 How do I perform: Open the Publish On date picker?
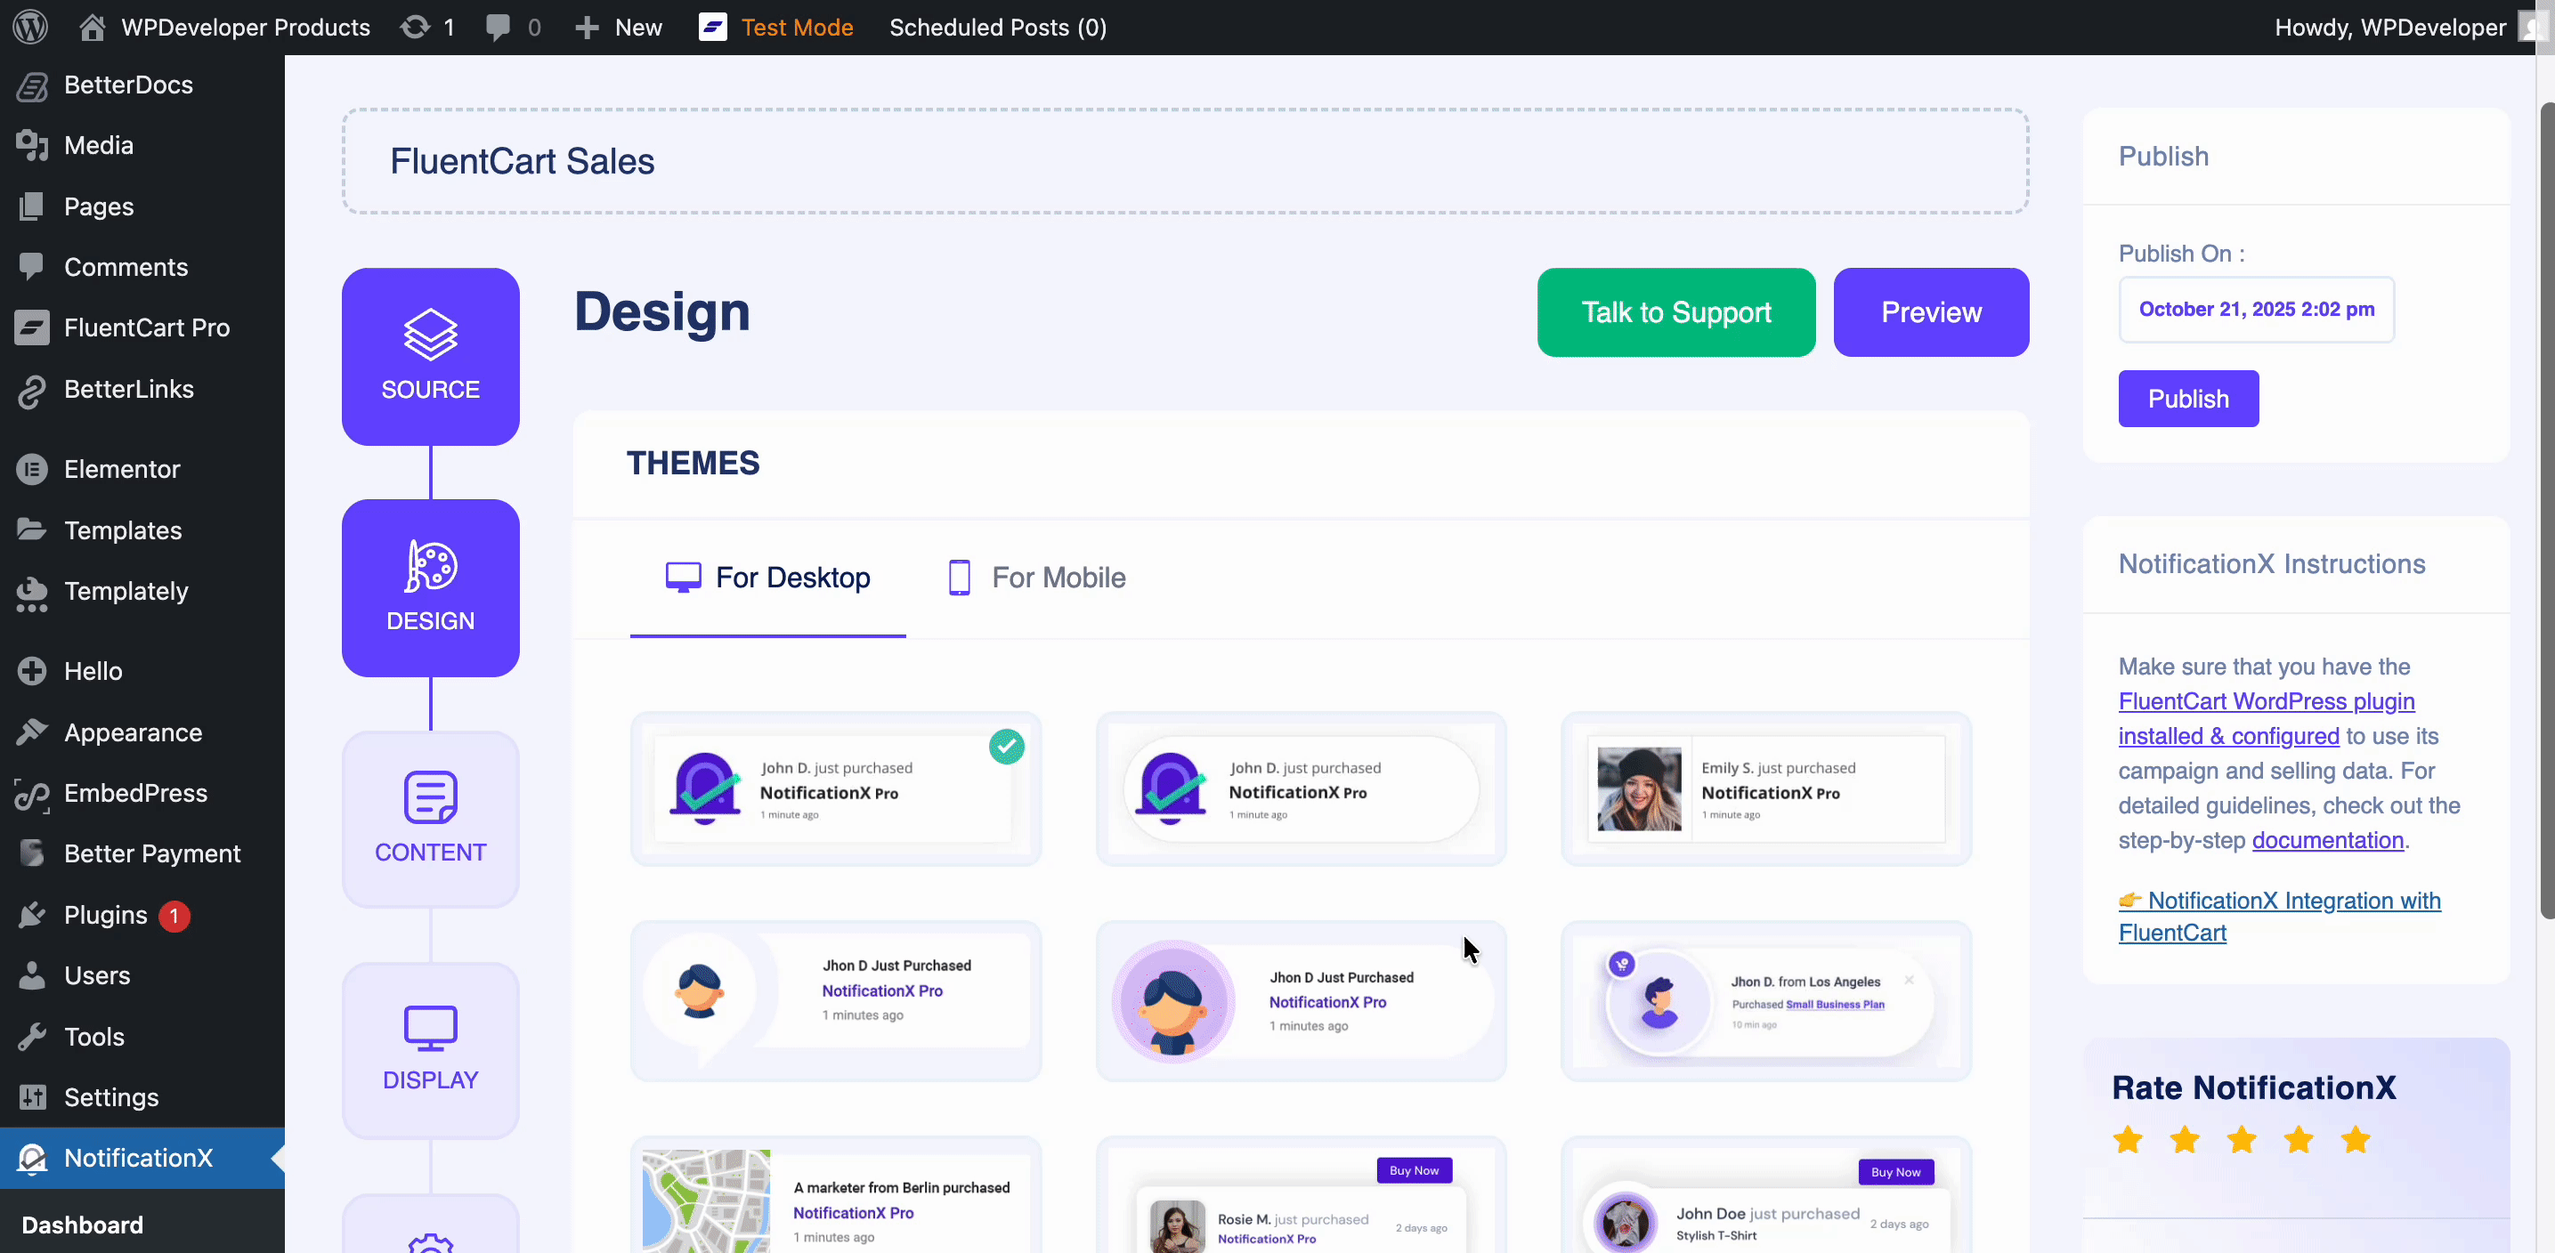(2256, 310)
